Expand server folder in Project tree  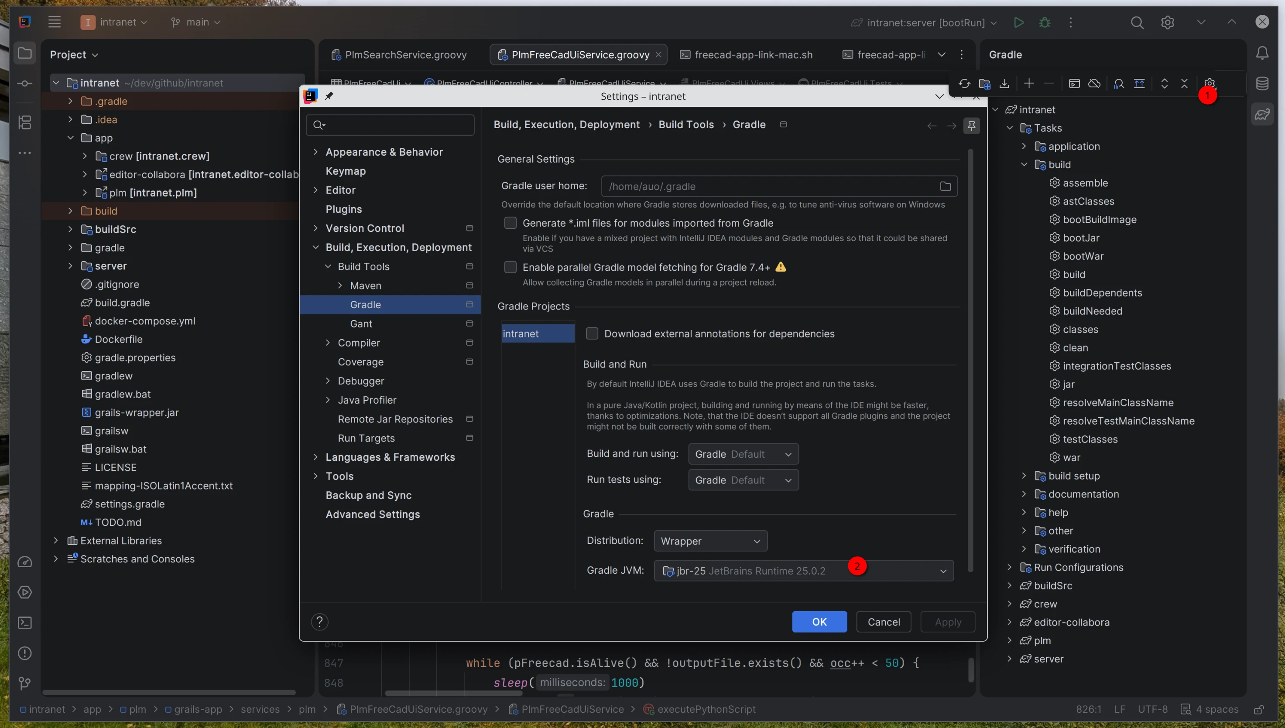click(x=70, y=265)
